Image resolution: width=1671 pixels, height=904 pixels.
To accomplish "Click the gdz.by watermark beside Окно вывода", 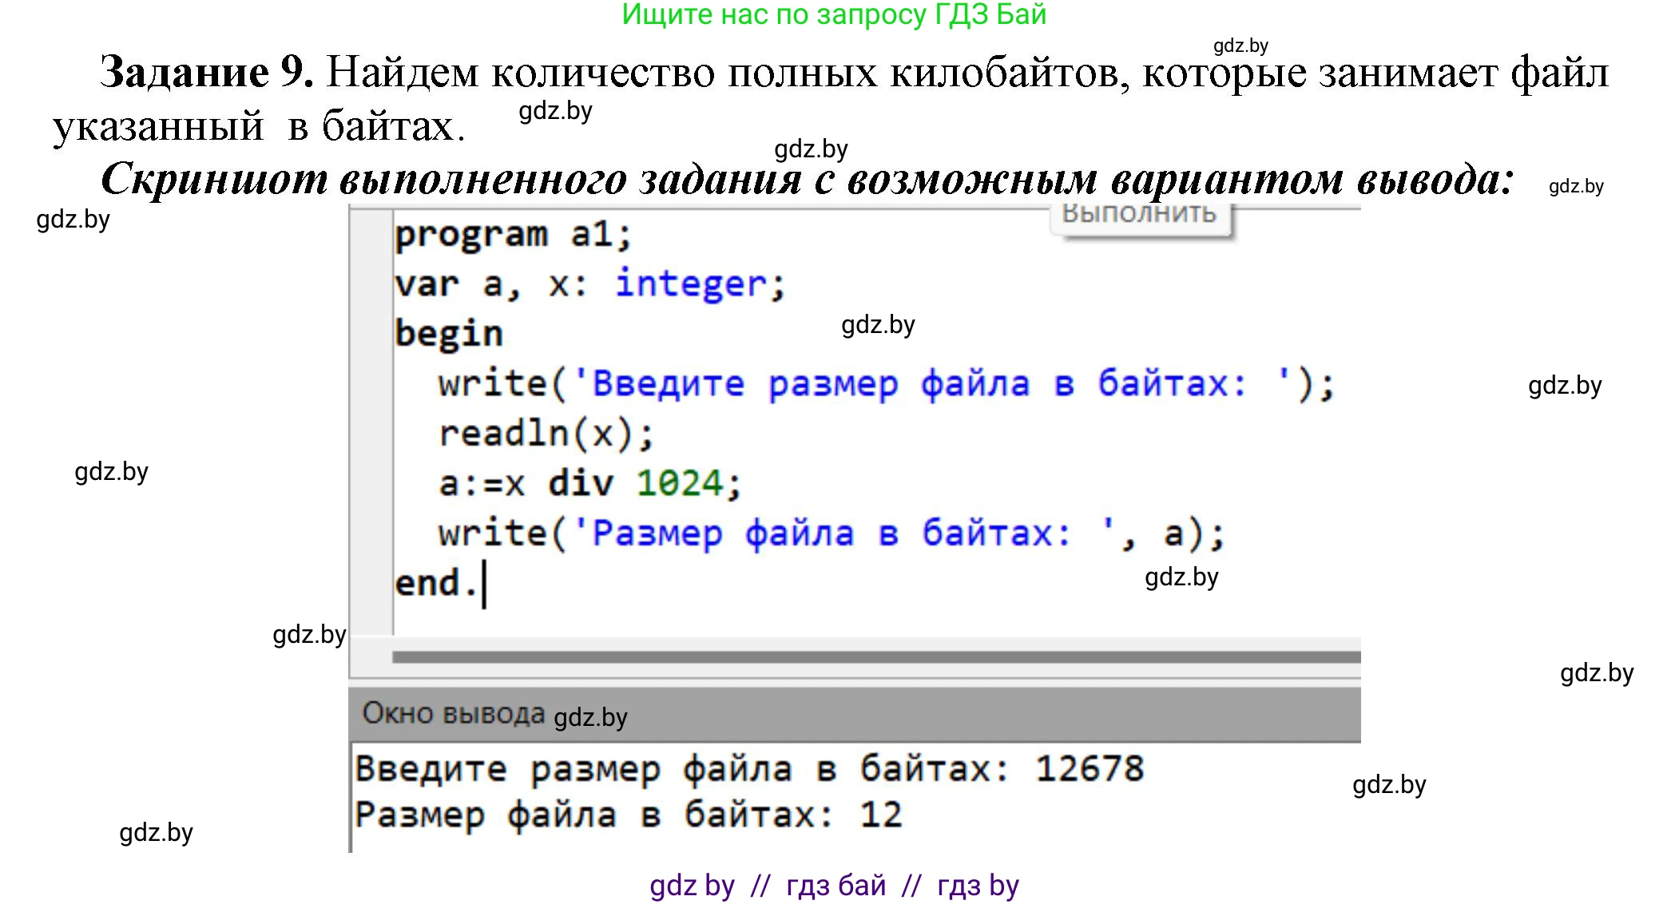I will 590,717.
